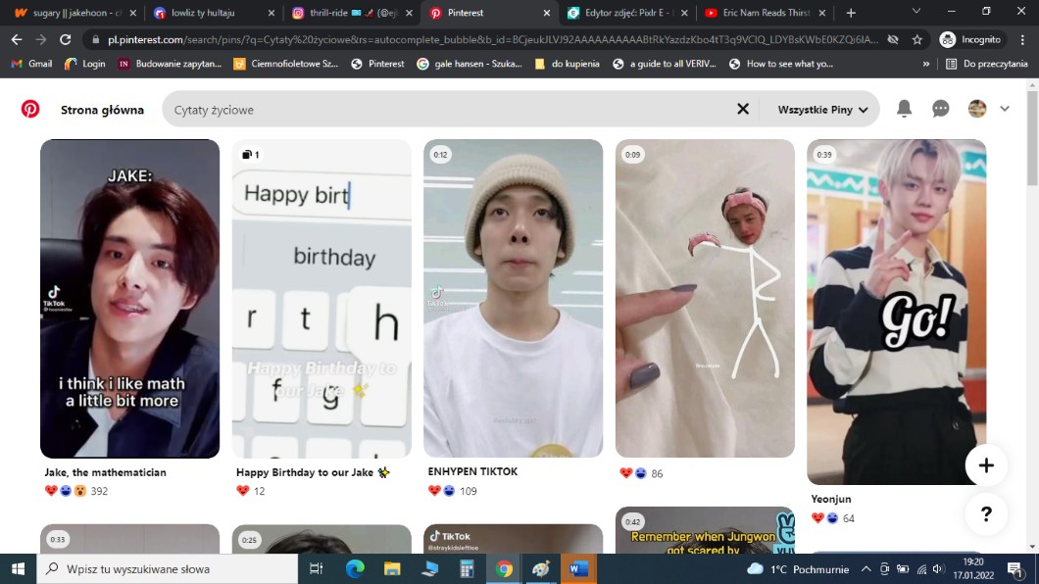Viewport: 1039px width, 584px height.
Task: Bookmark this page with star icon
Action: point(916,40)
